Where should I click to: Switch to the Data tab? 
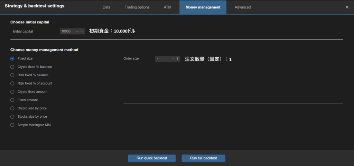point(106,7)
